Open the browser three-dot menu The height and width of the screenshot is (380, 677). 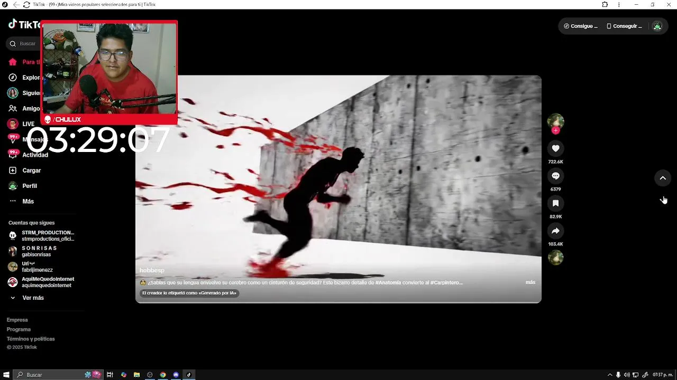point(619,5)
